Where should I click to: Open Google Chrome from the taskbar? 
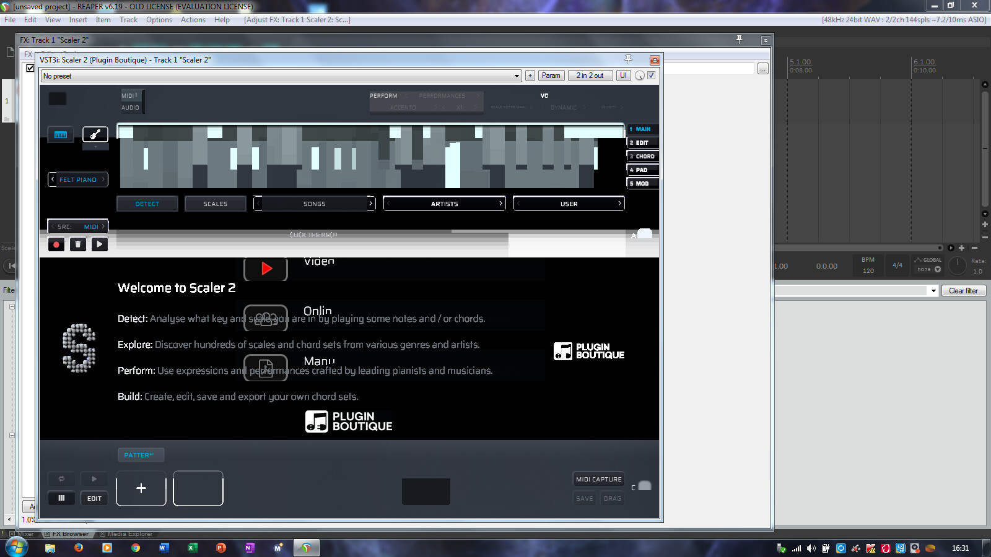(x=136, y=548)
